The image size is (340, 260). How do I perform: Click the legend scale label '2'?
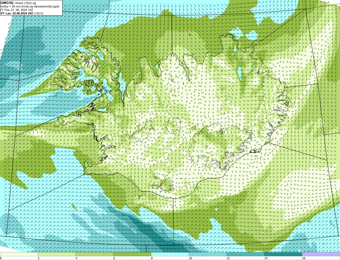39,258
